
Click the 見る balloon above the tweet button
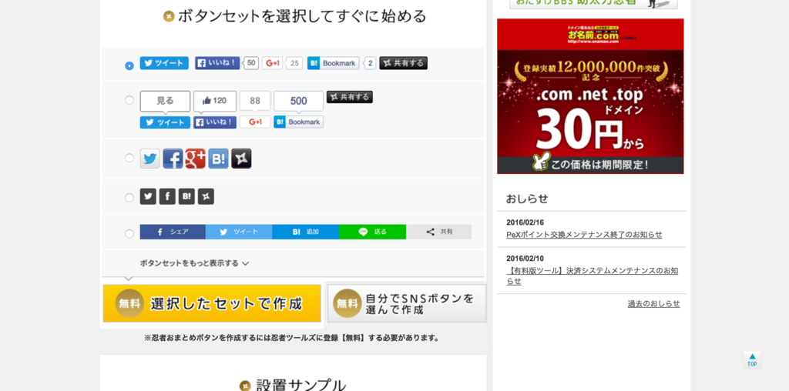tap(165, 101)
